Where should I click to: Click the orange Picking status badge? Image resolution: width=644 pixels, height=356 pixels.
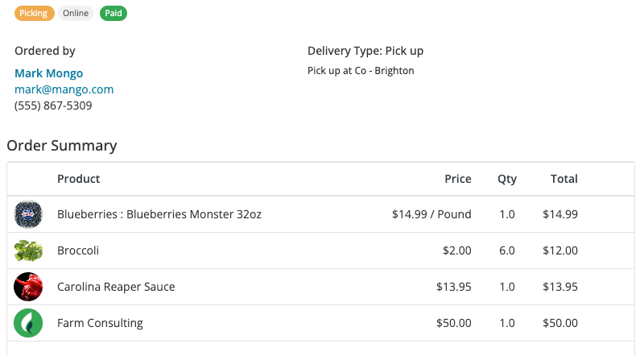click(34, 13)
